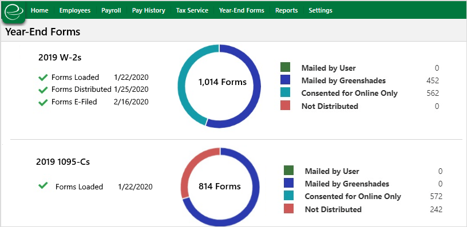This screenshot has width=467, height=227.
Task: Click the Greenshades logo icon
Action: (x=14, y=12)
